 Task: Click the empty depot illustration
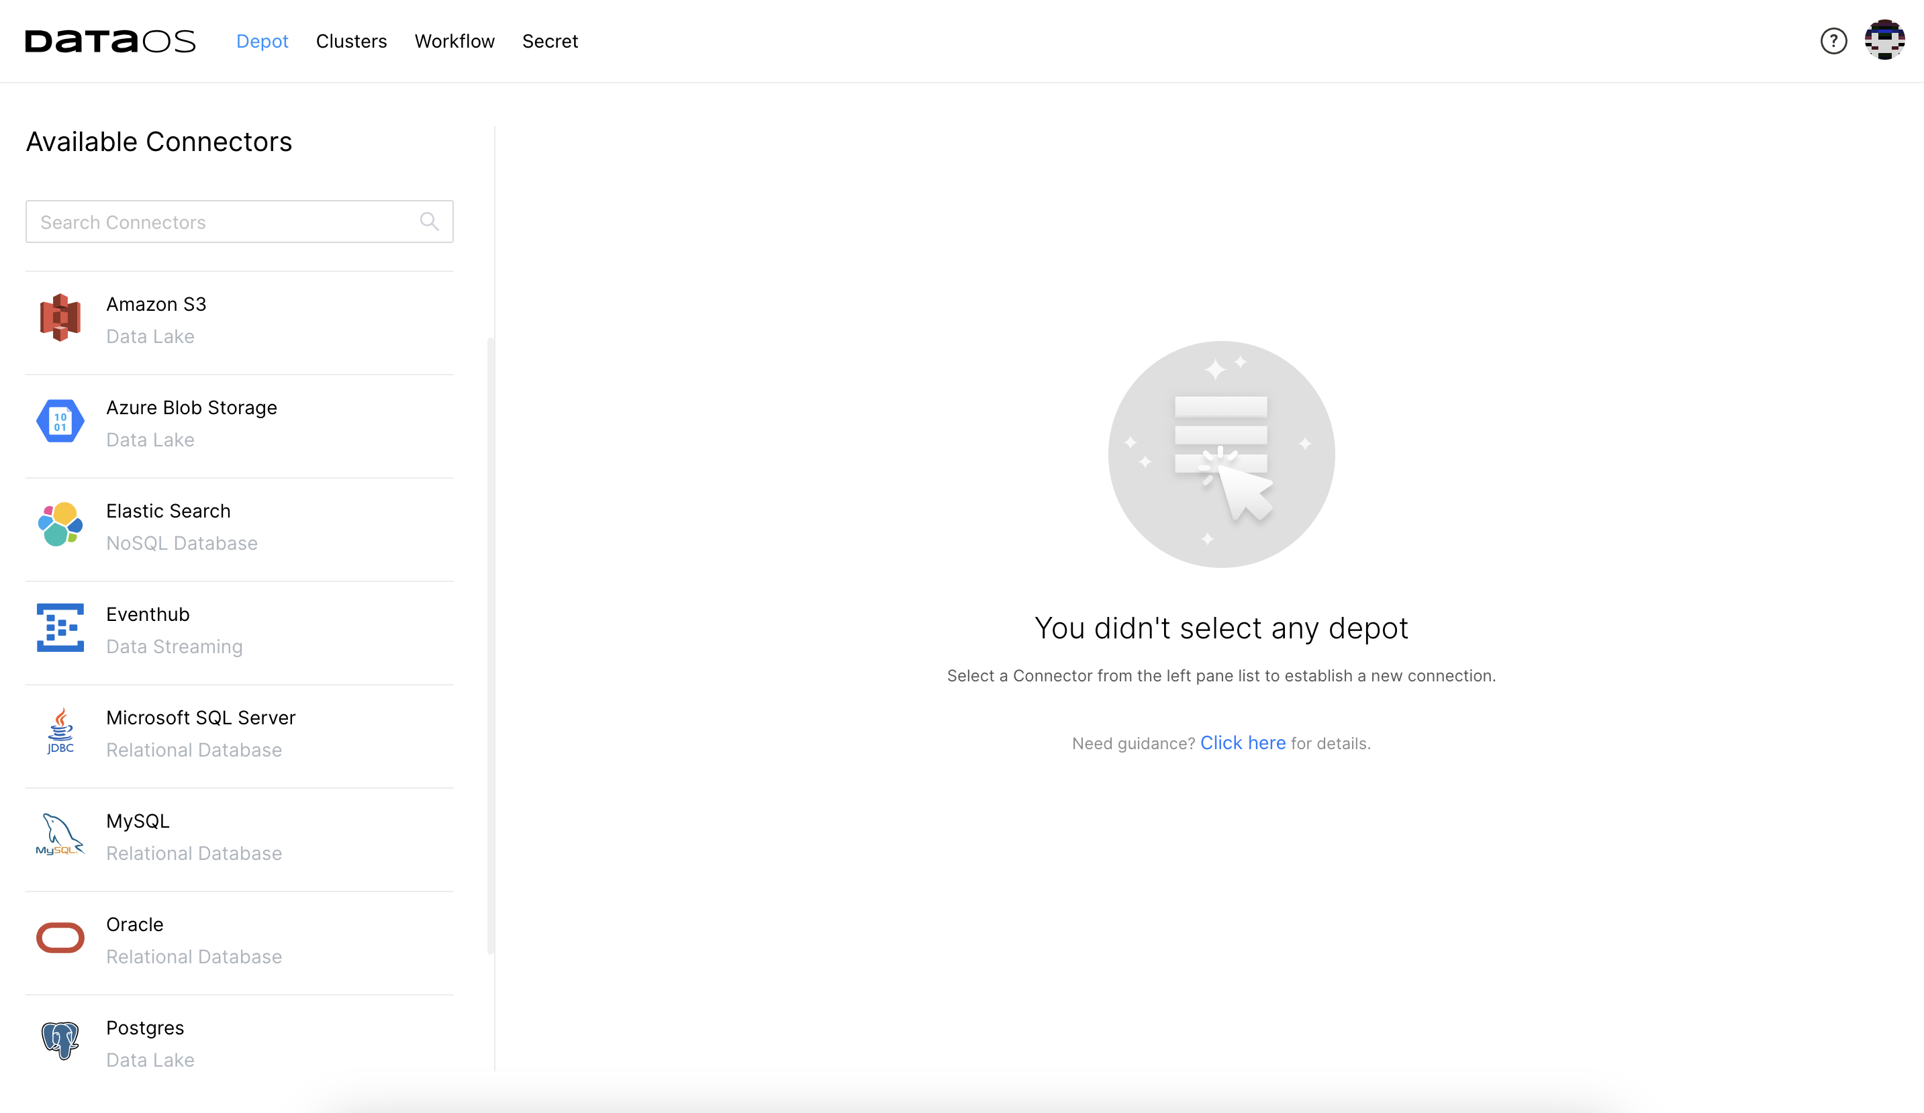point(1222,454)
